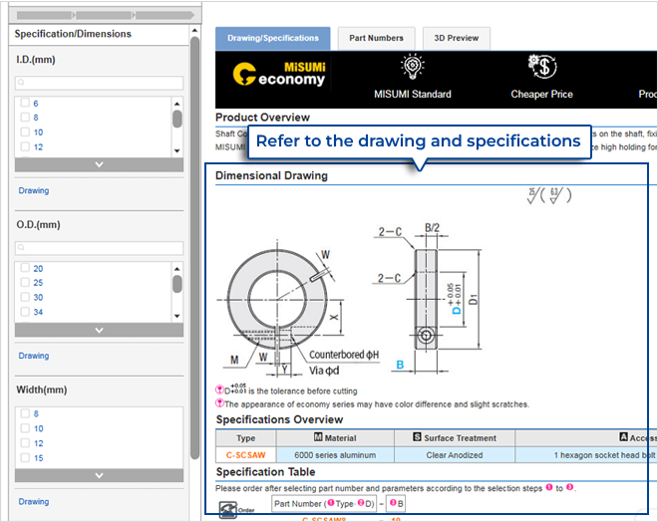Expand the Width(mm) options list
Viewport: 658px width, 522px height.
pyautogui.click(x=98, y=476)
